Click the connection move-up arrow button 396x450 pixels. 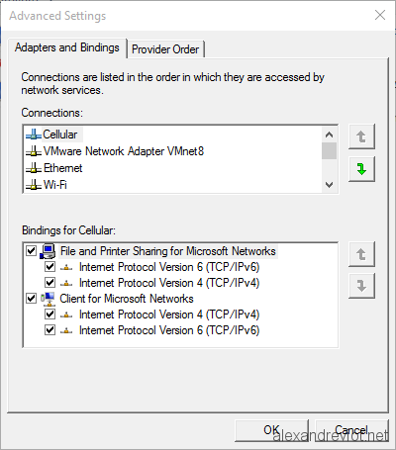pyautogui.click(x=361, y=136)
